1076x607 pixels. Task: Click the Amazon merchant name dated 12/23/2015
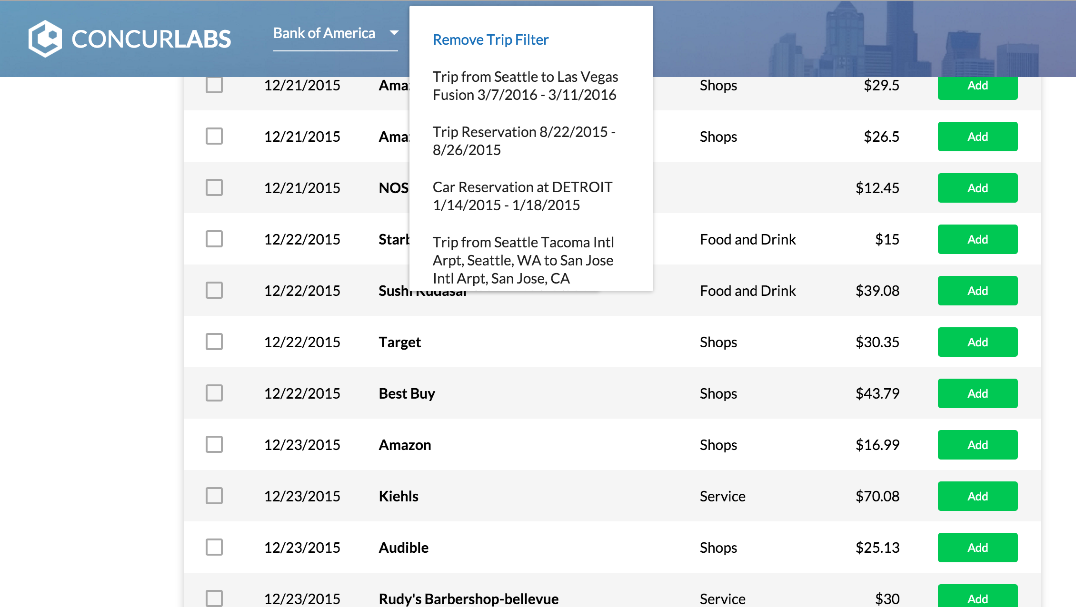pyautogui.click(x=405, y=445)
